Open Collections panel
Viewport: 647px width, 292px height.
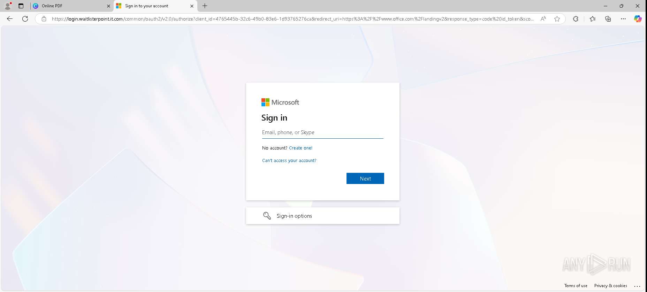pos(608,19)
